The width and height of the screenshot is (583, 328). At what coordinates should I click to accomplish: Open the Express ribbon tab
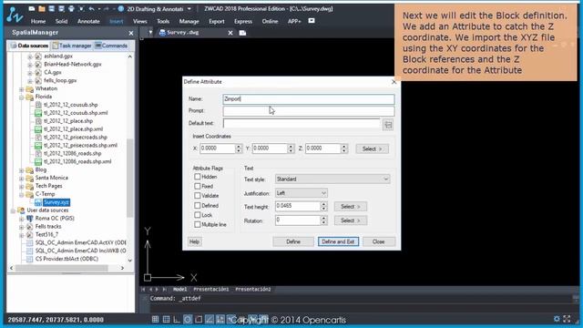pos(243,21)
